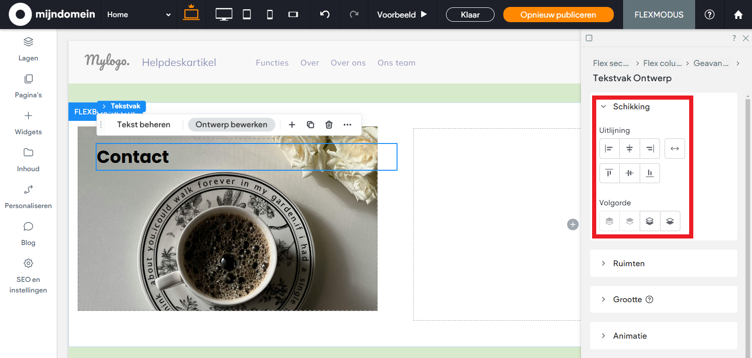Viewport: 752px width, 358px height.
Task: Click Ontwerp bewerken button
Action: [232, 125]
